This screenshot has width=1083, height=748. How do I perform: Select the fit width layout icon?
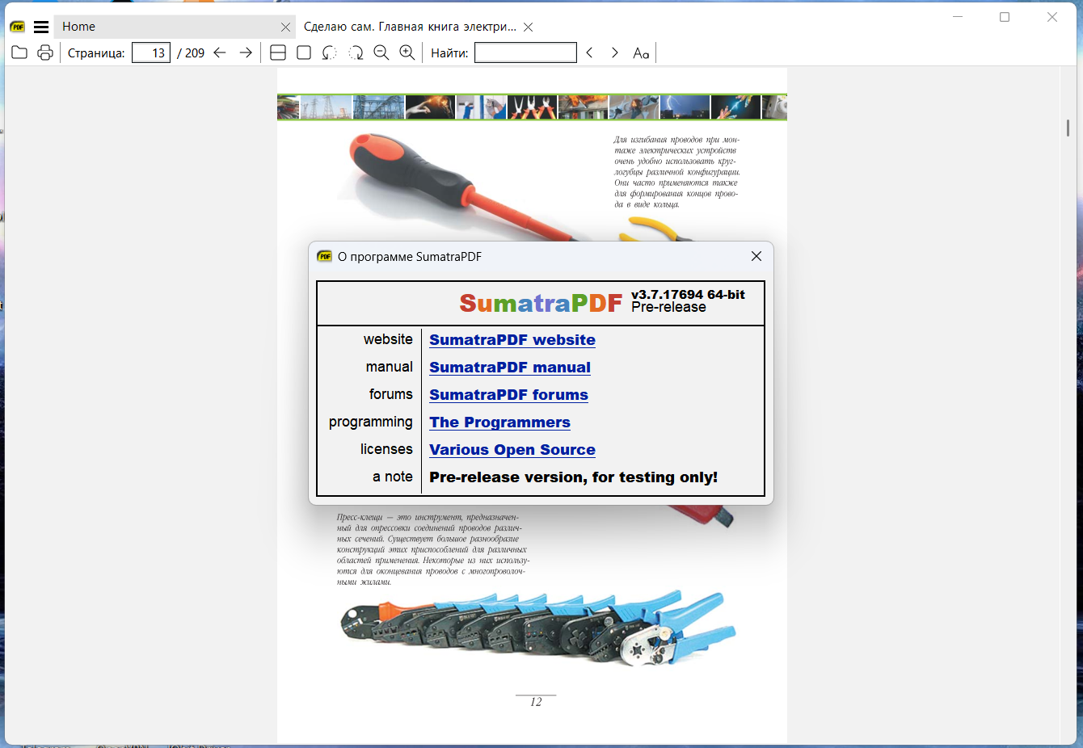coord(278,53)
